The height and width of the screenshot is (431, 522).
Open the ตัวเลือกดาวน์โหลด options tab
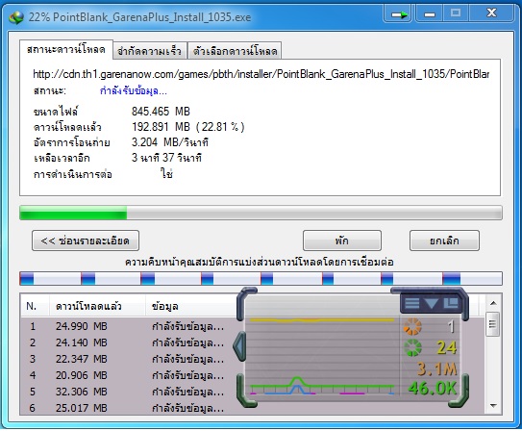pos(235,51)
